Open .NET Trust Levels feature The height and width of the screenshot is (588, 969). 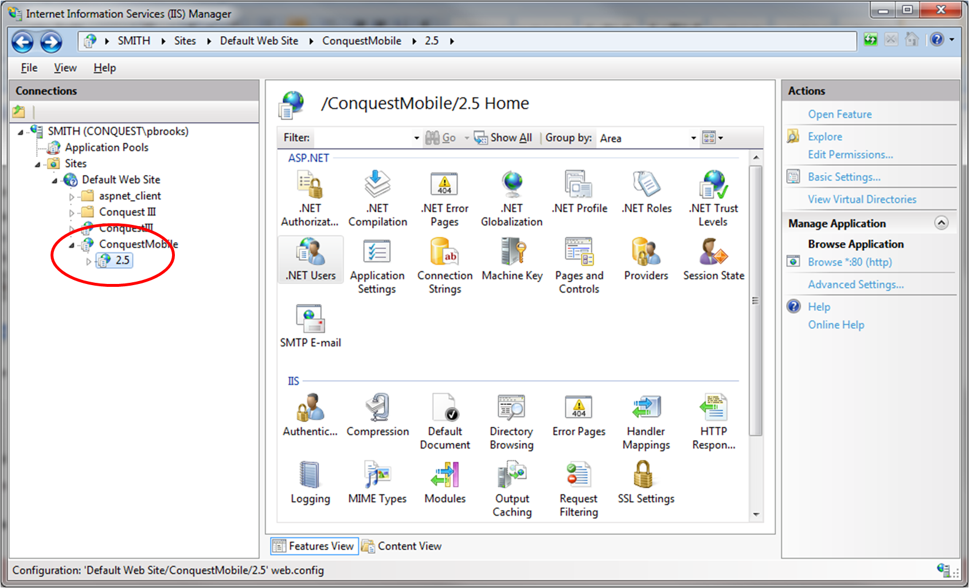(713, 198)
